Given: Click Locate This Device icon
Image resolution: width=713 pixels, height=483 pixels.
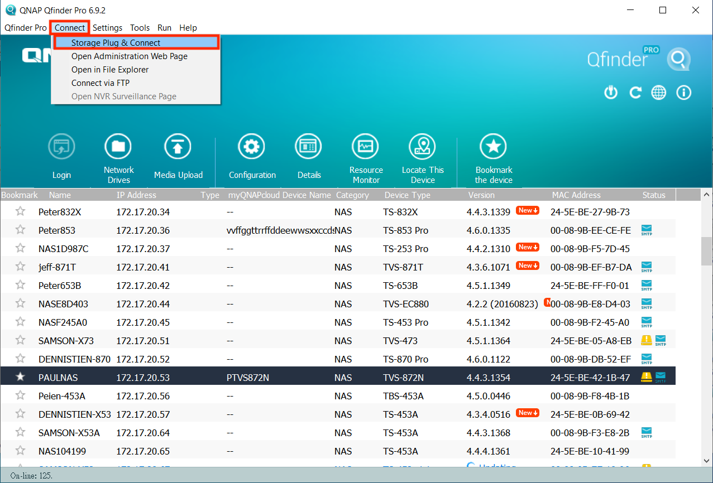Looking at the screenshot, I should 423,147.
